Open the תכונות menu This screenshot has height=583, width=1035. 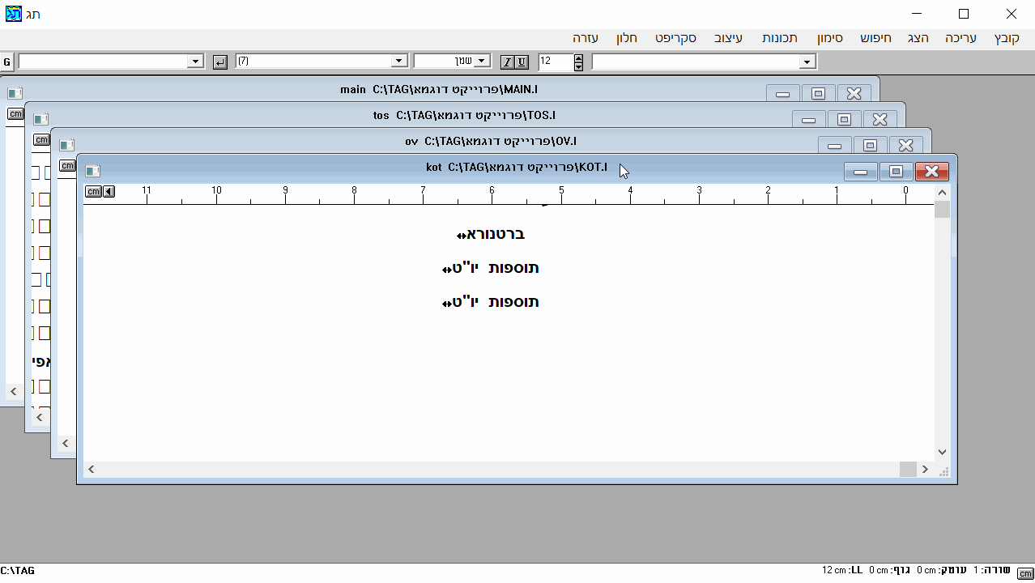click(x=780, y=38)
